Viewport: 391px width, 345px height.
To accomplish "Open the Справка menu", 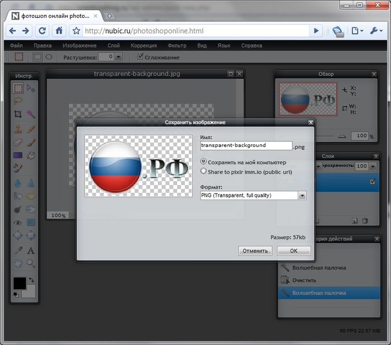I will pyautogui.click(x=251, y=46).
